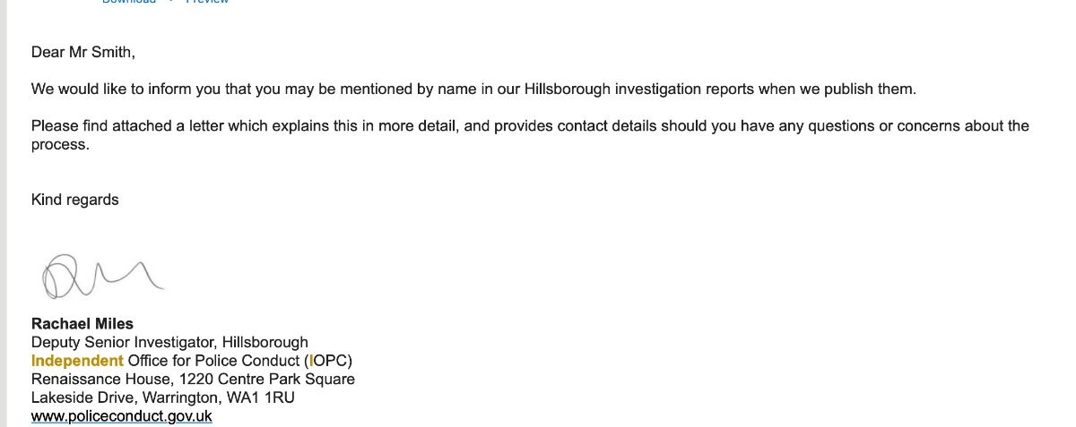
Task: Click the grey vertical bar beside the message
Action: coord(4,215)
